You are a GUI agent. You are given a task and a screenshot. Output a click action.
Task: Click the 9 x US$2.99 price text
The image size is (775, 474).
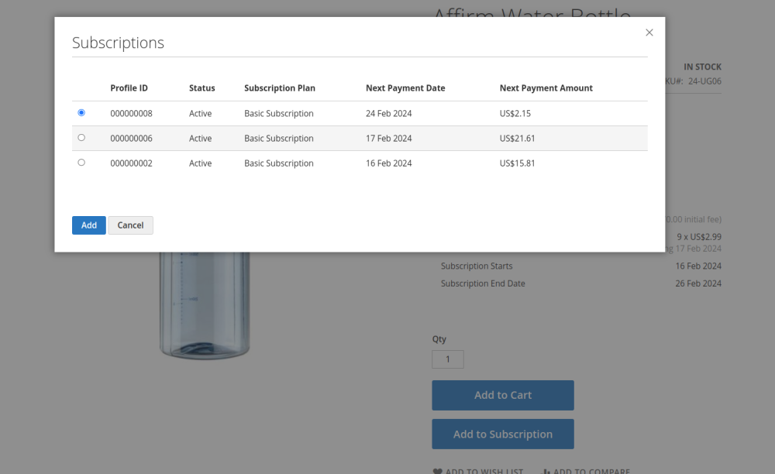pyautogui.click(x=699, y=237)
